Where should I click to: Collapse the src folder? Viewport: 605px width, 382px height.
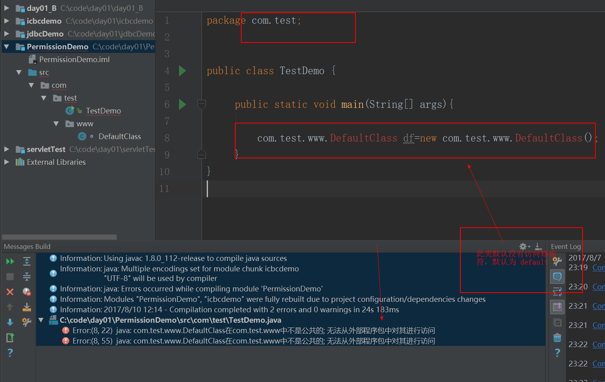[x=19, y=72]
